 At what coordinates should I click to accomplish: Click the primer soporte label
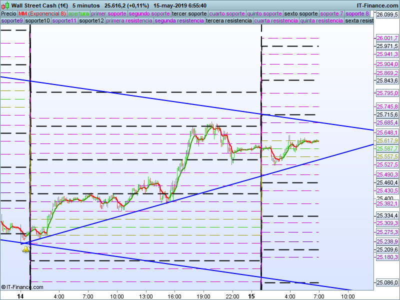108,14
